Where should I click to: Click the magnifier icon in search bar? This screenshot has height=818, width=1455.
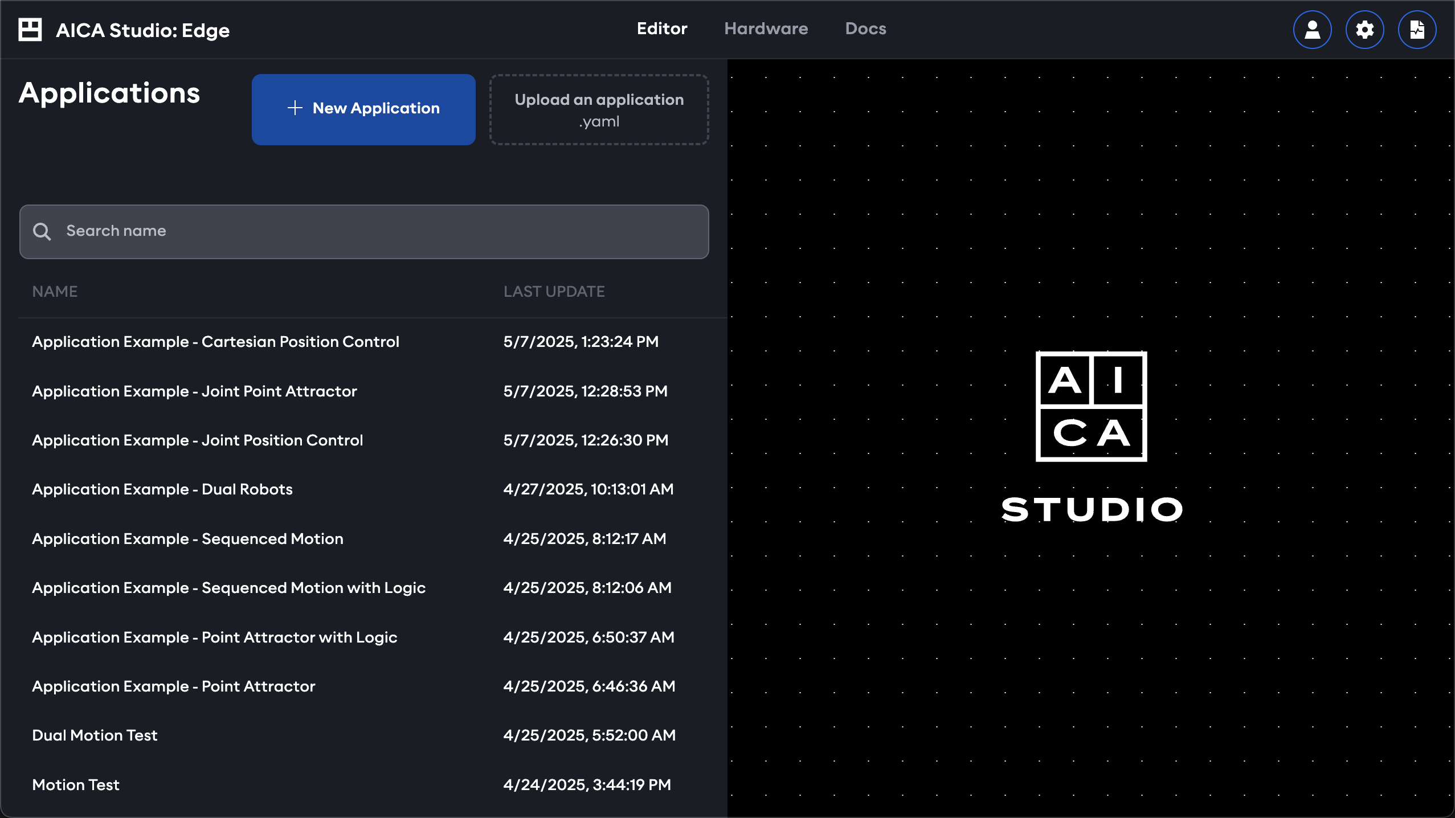[42, 231]
